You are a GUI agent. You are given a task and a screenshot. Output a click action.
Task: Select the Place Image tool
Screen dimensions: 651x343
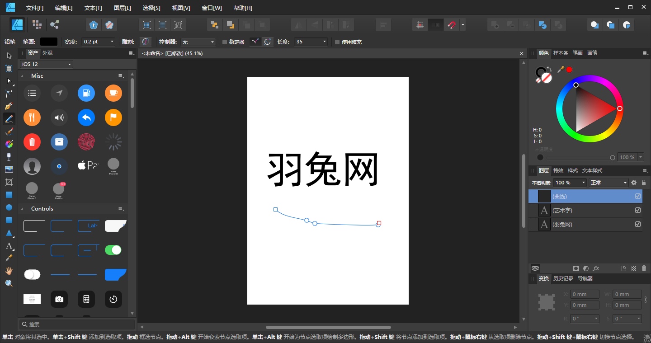click(x=9, y=169)
